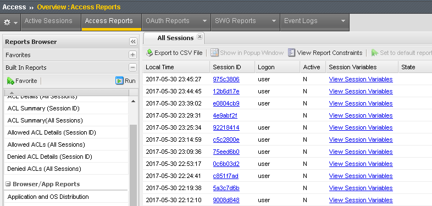
Task: Open session 9008d848
Action: point(226,200)
